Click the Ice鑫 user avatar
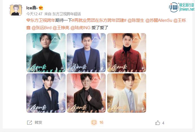The height and width of the screenshot is (132, 195). 16,10
